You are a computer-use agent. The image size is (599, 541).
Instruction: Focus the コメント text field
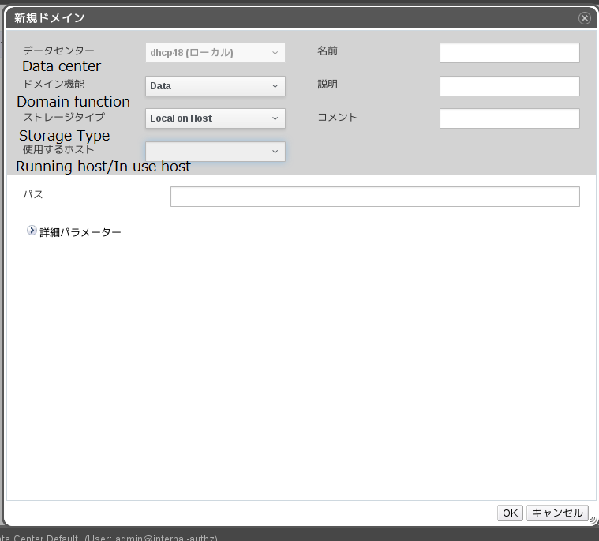(x=509, y=118)
